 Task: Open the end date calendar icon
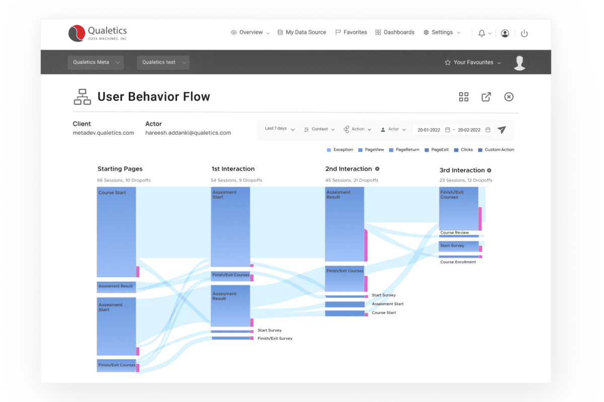point(488,129)
